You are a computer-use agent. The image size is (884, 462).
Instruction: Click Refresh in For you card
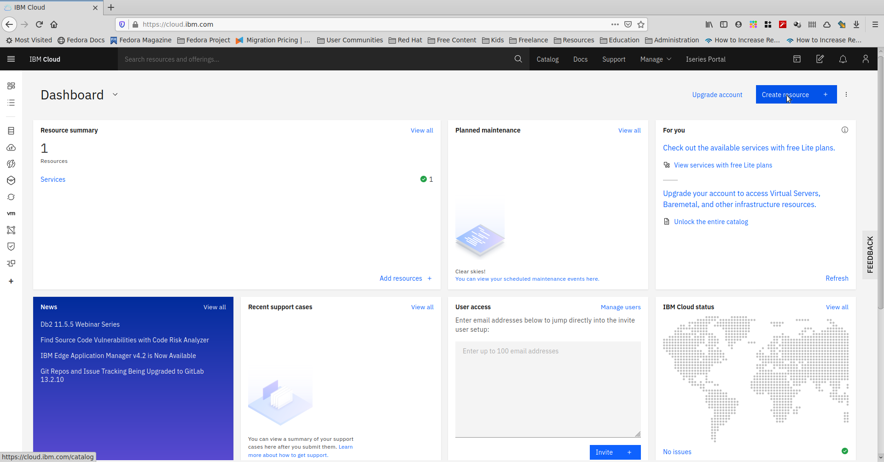(837, 278)
